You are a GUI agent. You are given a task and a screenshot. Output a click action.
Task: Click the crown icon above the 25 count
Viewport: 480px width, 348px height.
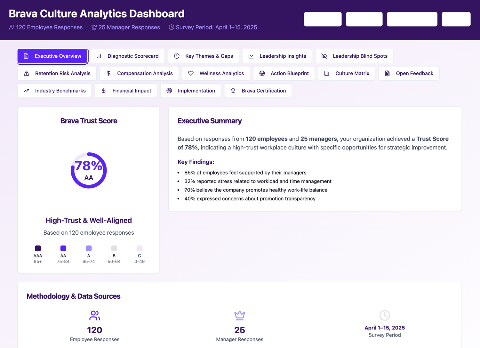(x=240, y=315)
